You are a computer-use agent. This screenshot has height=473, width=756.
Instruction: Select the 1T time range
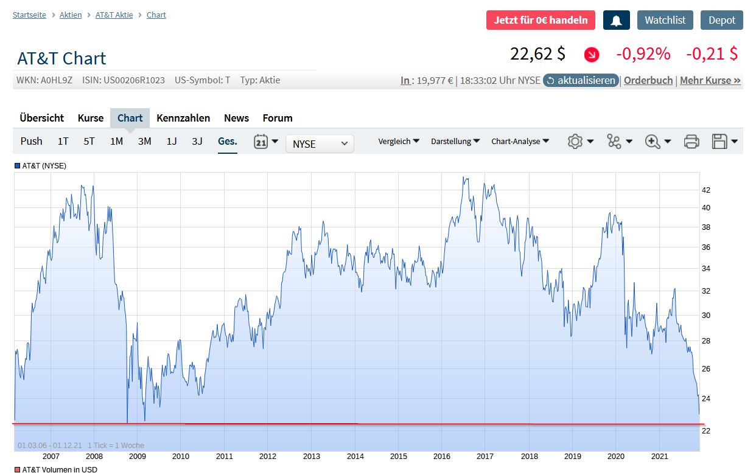click(x=63, y=141)
